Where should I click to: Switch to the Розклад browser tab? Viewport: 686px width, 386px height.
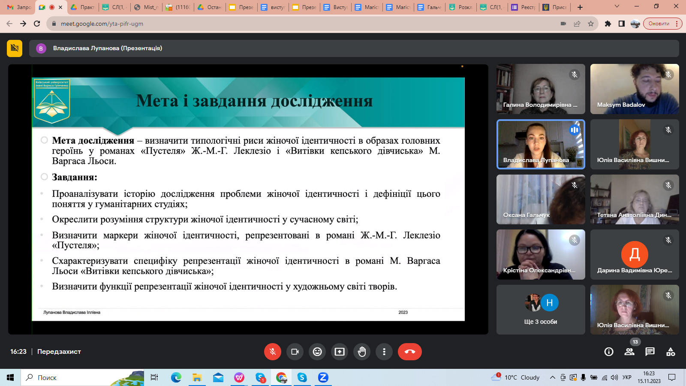coord(461,7)
